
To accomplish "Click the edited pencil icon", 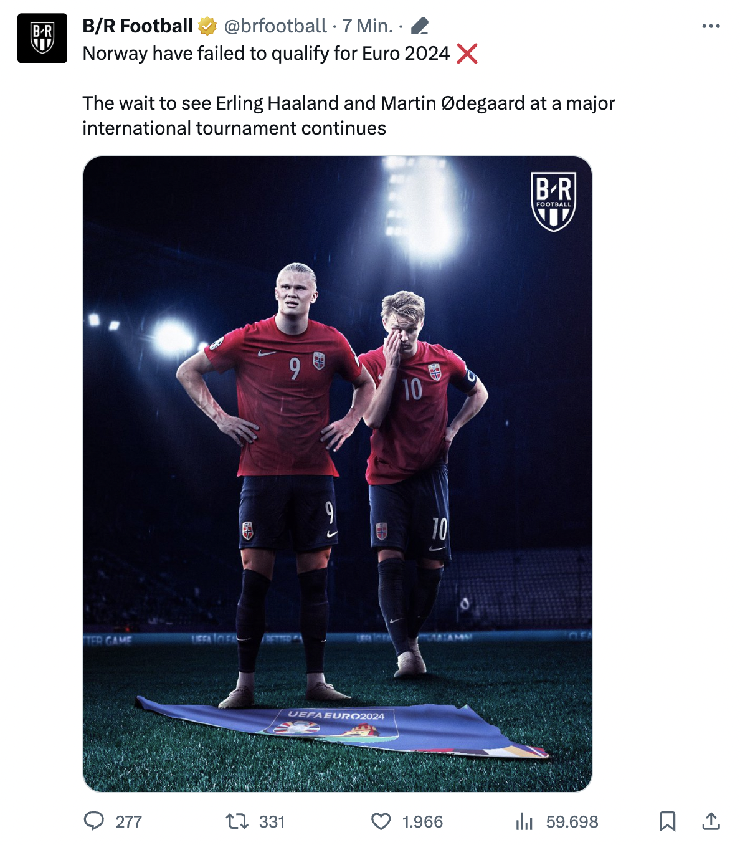I will [420, 26].
